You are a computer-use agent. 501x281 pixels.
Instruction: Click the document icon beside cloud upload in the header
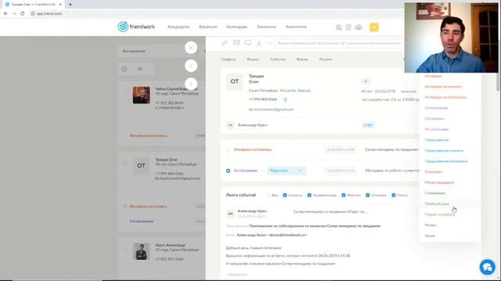[348, 27]
